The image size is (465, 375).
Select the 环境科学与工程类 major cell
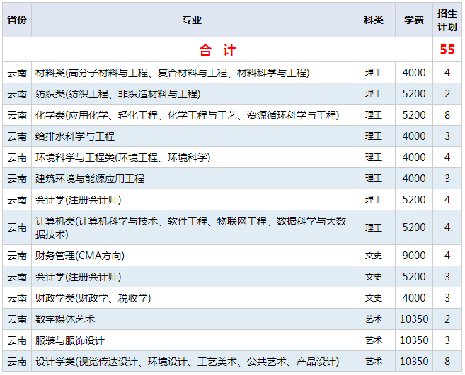click(192, 157)
